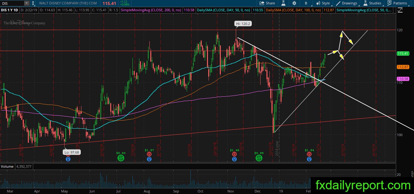Open the Style menu

coord(323,3)
